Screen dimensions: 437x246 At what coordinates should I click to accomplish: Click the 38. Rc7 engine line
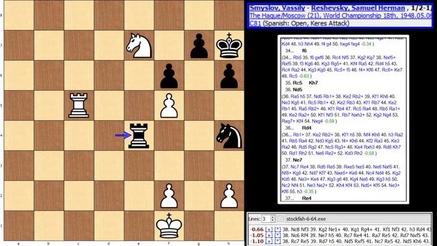356,241
